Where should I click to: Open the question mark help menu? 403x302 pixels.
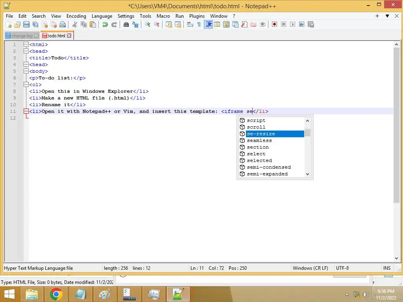tap(234, 16)
